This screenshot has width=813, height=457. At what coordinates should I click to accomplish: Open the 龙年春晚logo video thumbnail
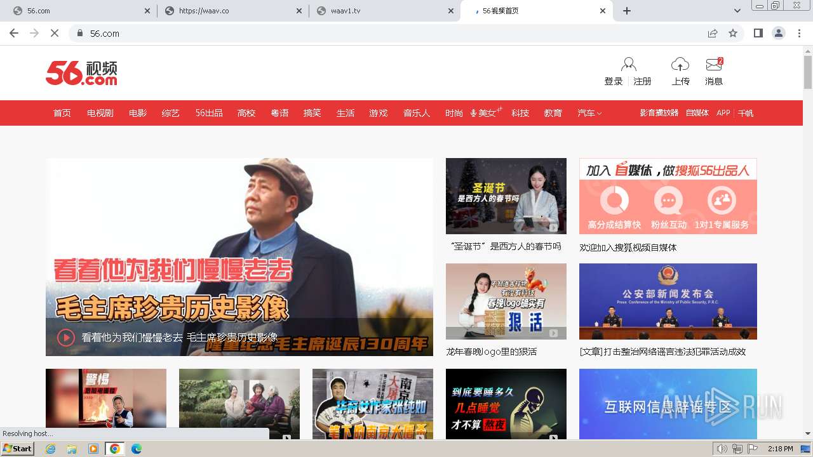click(x=506, y=301)
